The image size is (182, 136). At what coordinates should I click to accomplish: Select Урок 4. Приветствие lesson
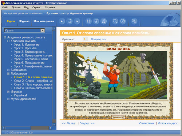point(33,55)
